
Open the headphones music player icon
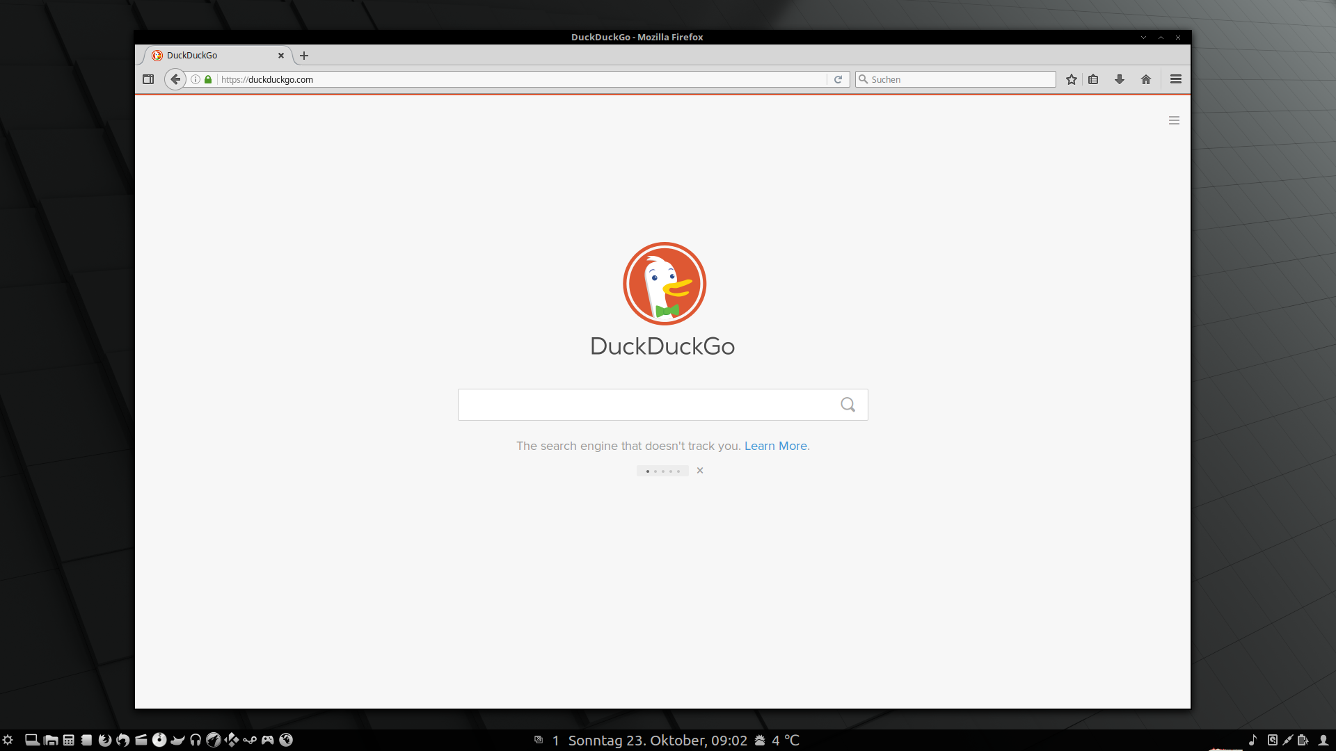[x=196, y=740]
